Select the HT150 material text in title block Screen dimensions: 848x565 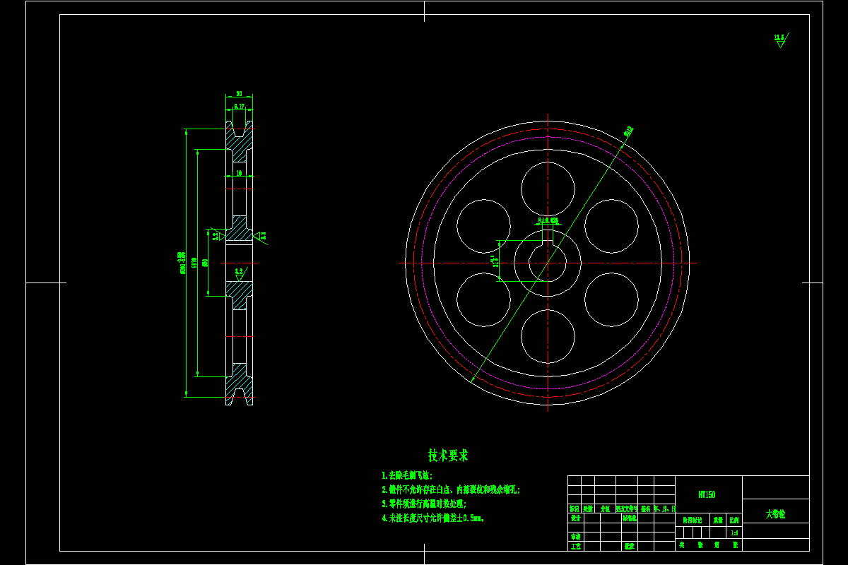pos(707,495)
